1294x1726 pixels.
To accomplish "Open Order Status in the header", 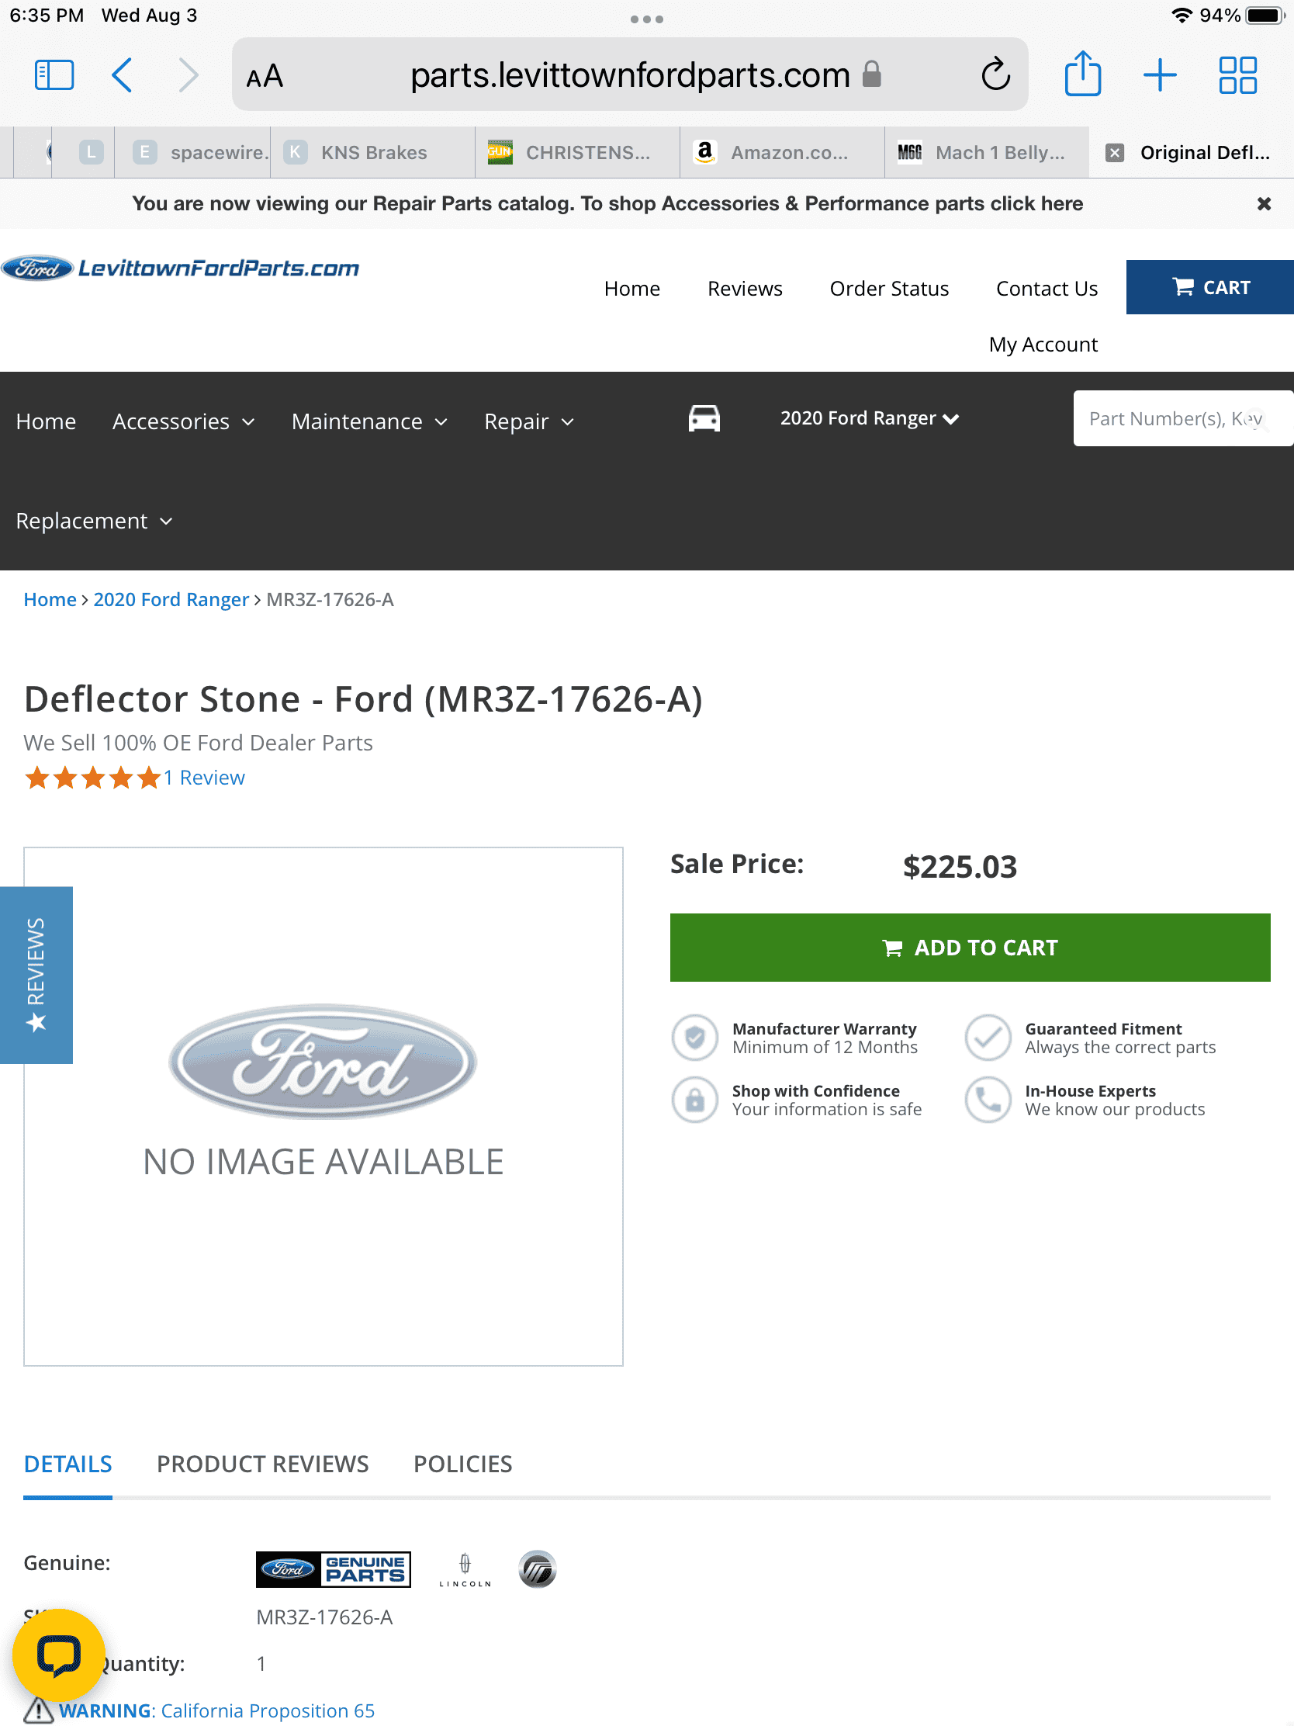I will [x=888, y=289].
